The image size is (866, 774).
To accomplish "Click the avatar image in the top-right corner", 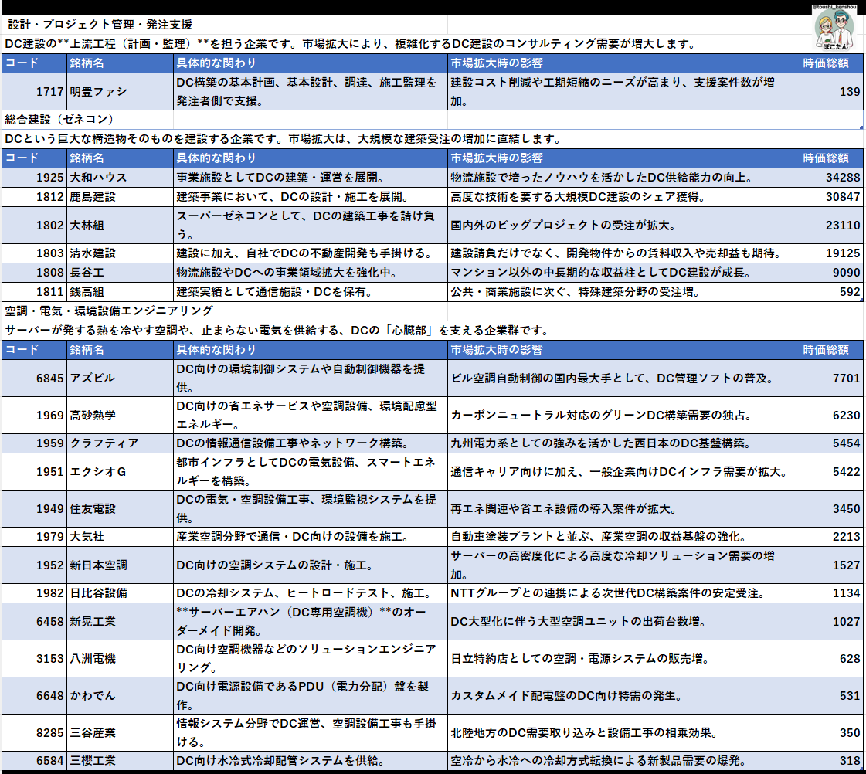I will tap(835, 28).
